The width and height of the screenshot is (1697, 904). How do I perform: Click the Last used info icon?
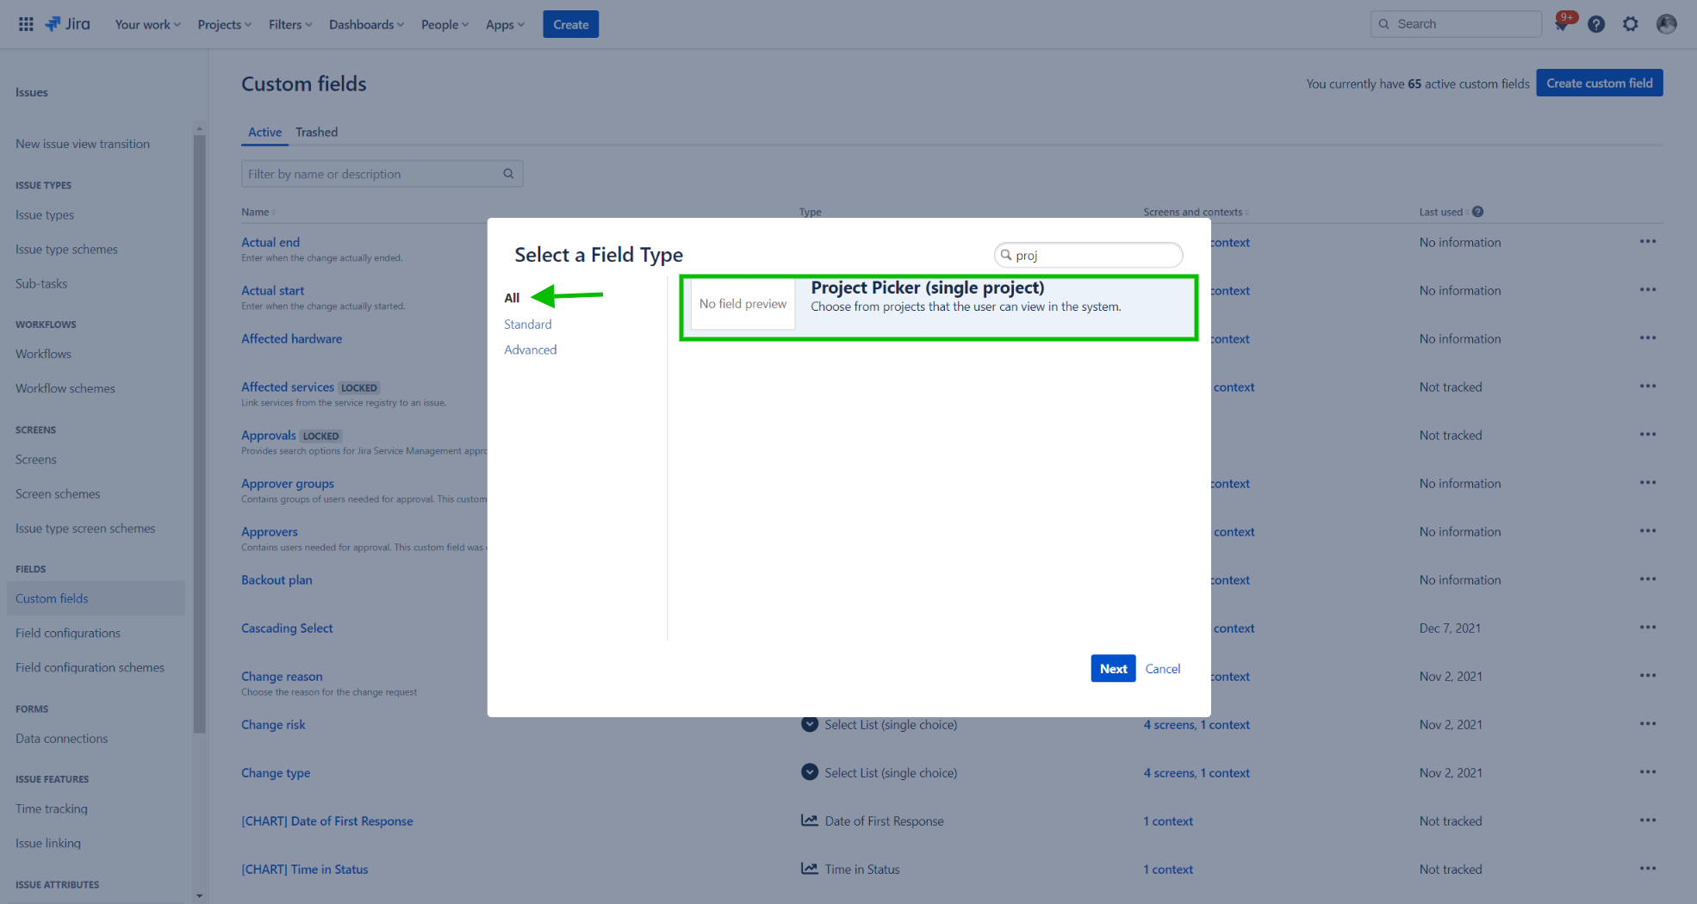click(1478, 212)
